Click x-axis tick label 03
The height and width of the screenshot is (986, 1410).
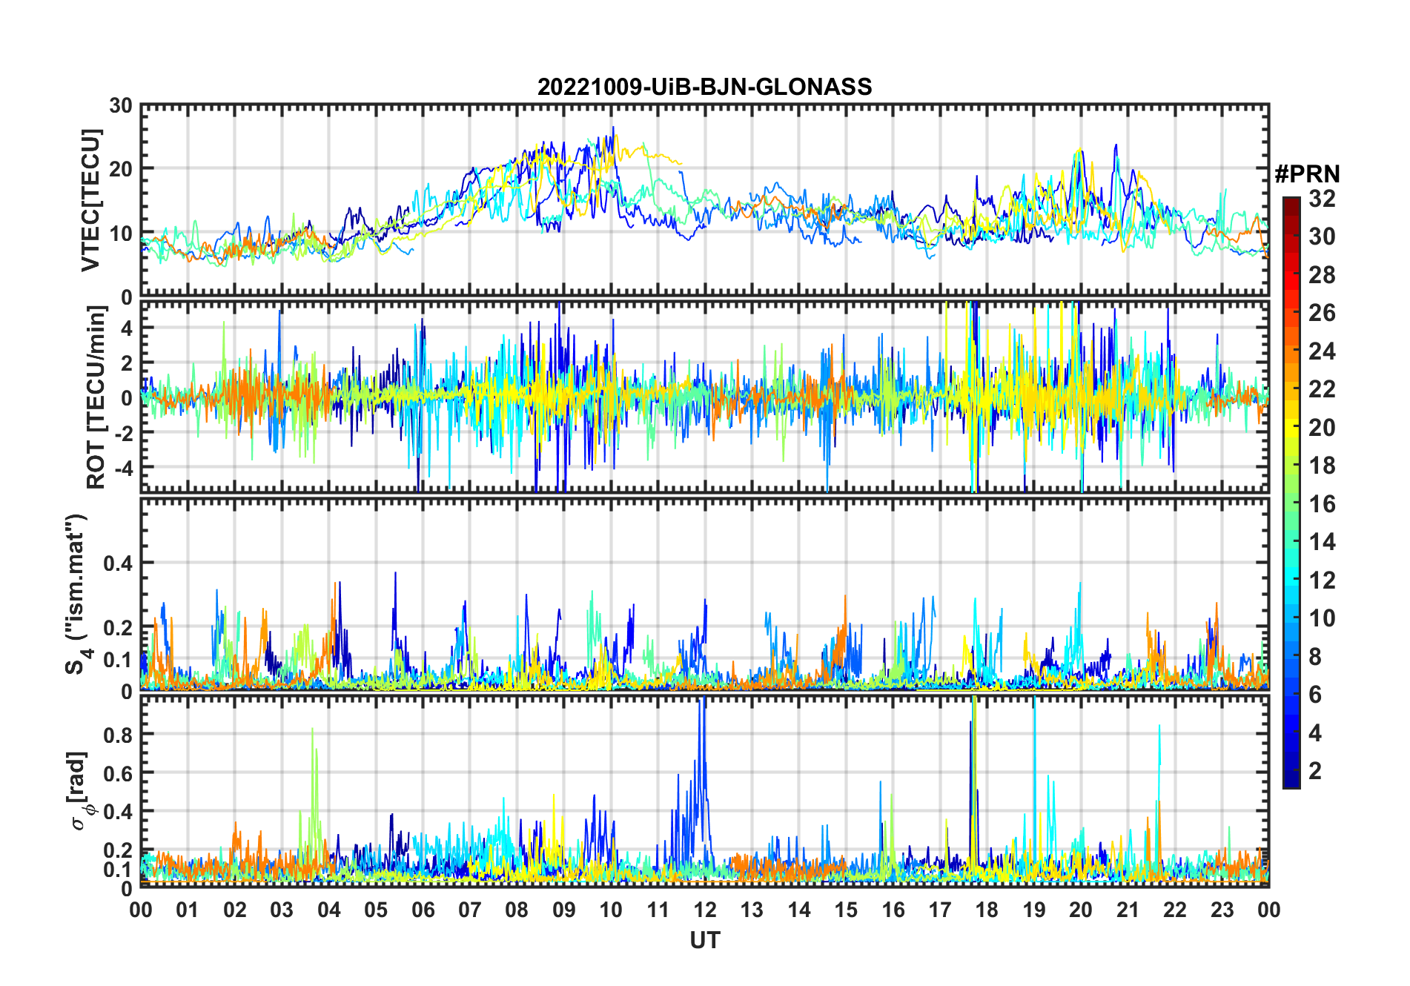point(282,910)
